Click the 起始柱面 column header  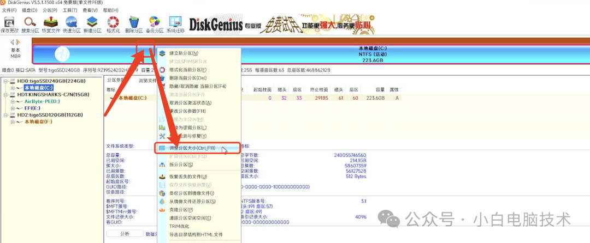(262, 90)
